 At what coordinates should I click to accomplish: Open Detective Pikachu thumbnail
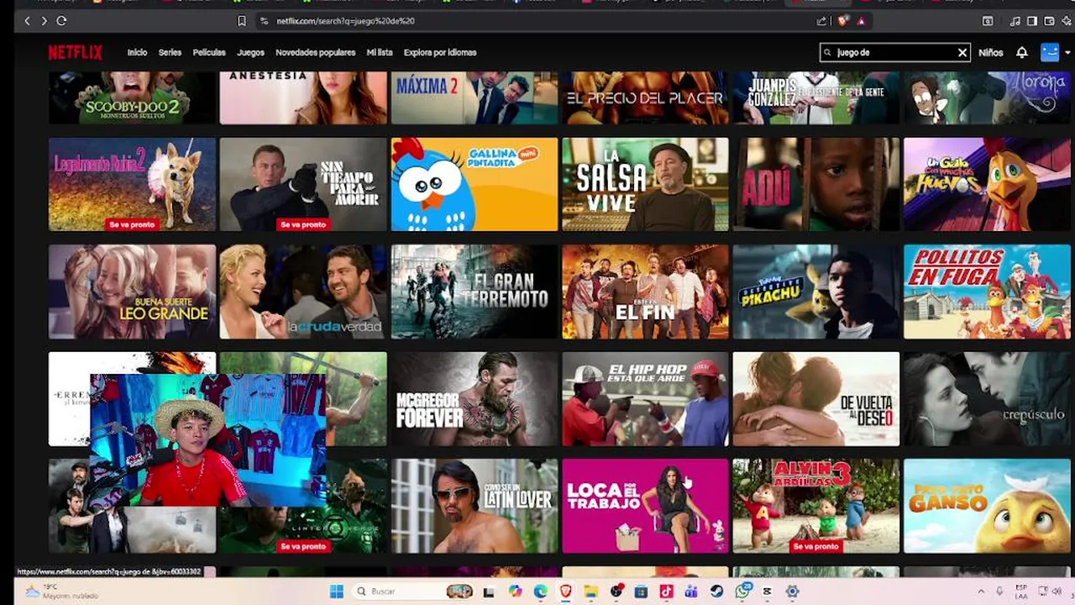pyautogui.click(x=816, y=292)
